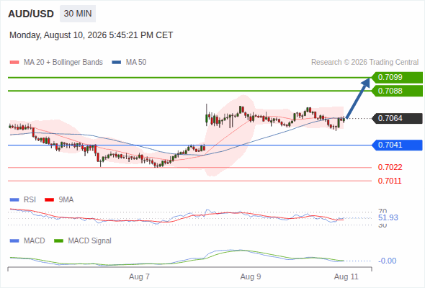Toggle the RSI legend entry
The height and width of the screenshot is (288, 425).
click(x=23, y=200)
